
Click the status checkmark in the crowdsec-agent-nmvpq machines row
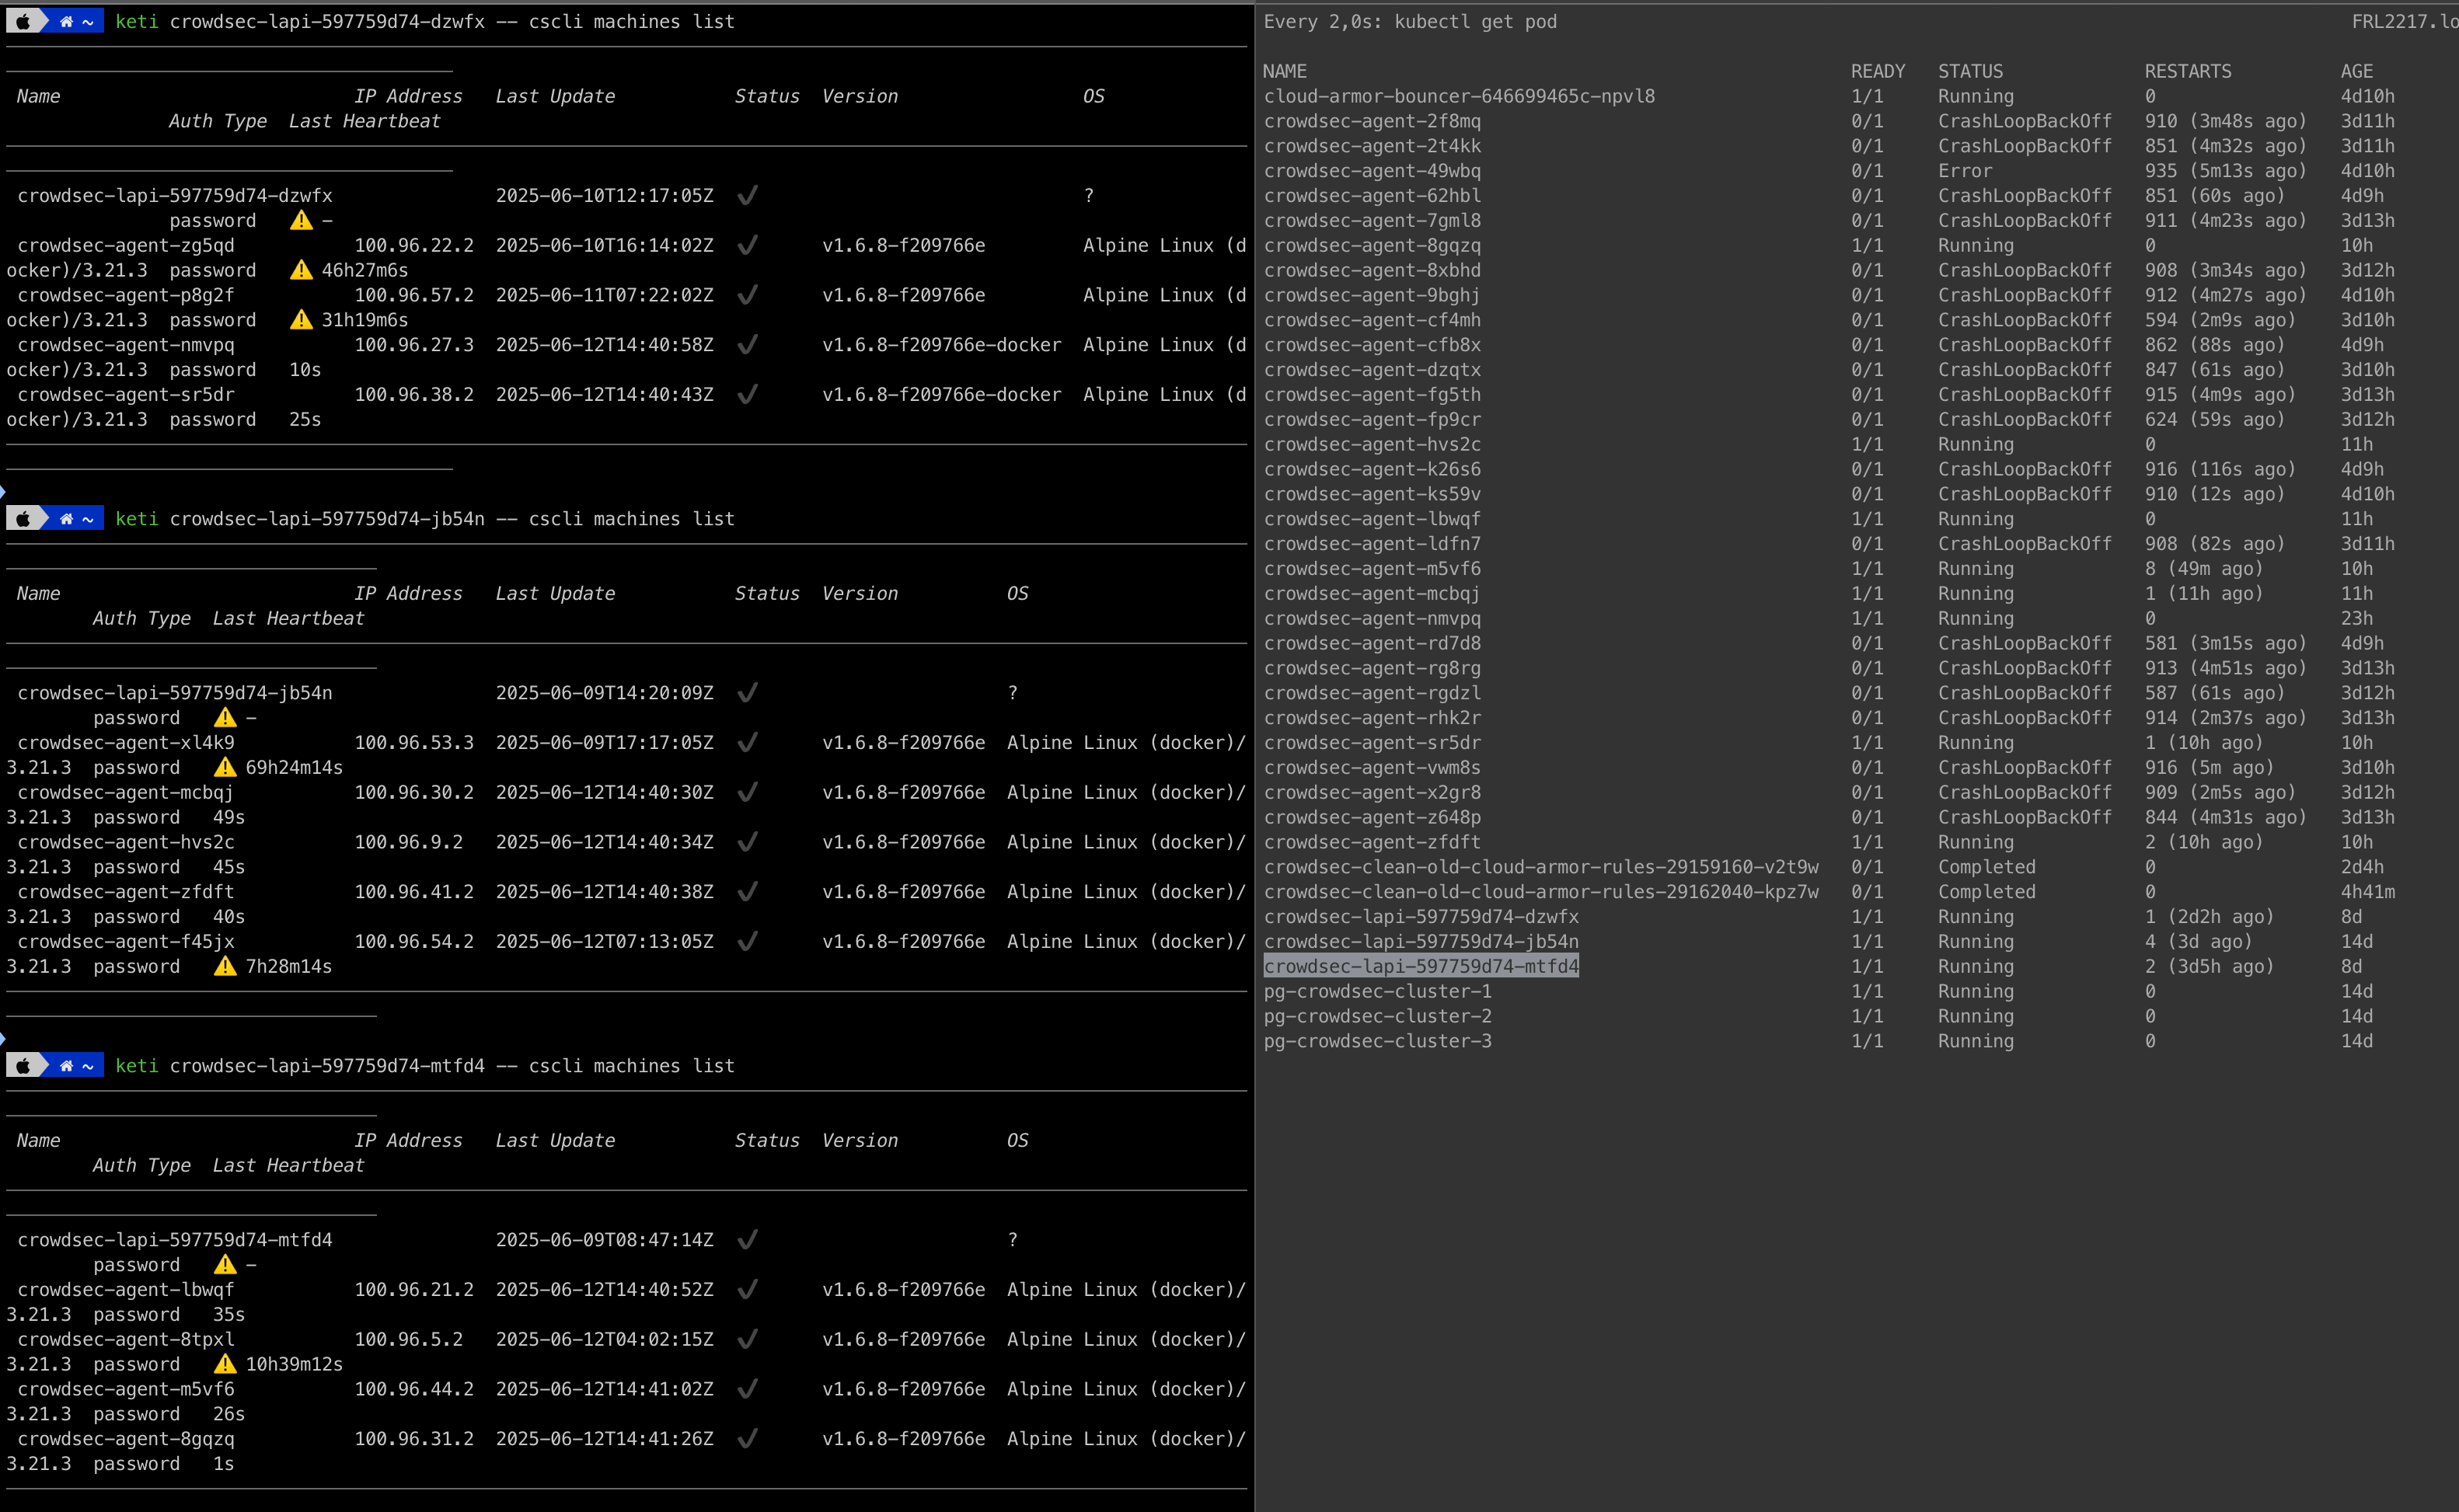(x=747, y=345)
